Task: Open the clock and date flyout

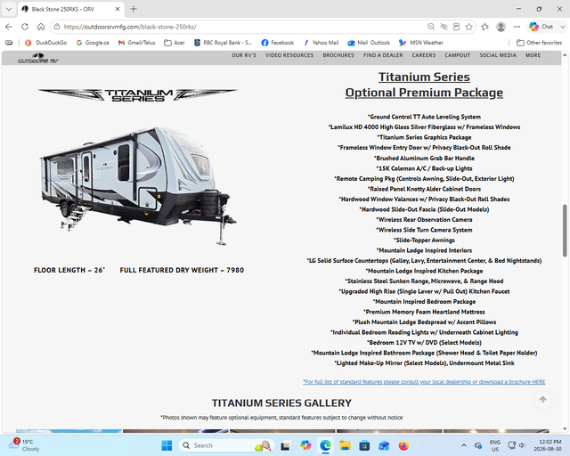Action: pos(550,445)
